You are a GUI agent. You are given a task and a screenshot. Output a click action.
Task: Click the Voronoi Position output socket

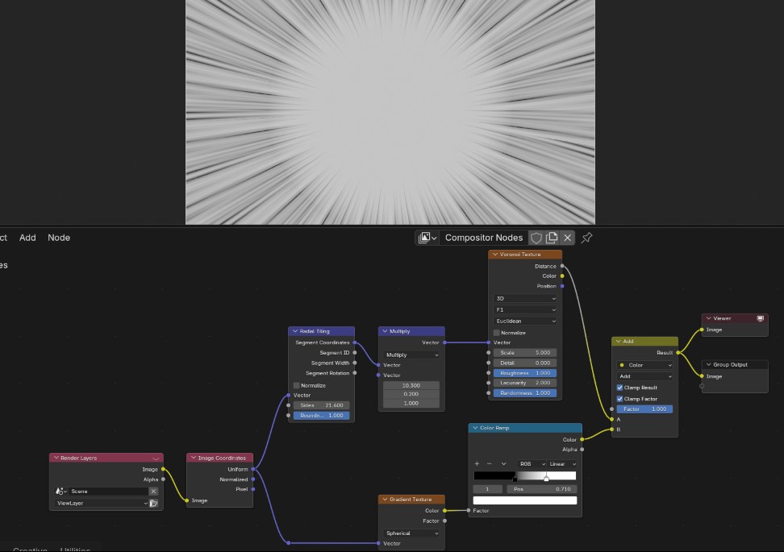pos(562,286)
